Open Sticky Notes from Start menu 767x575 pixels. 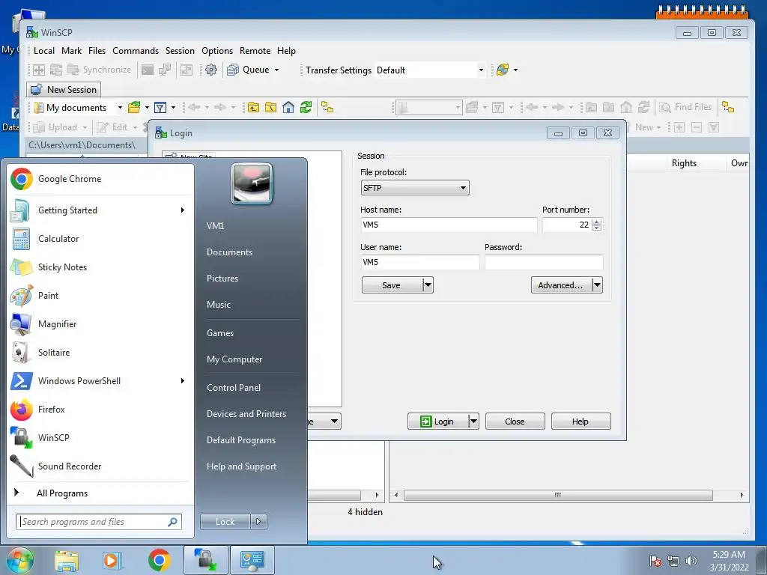[x=62, y=267]
